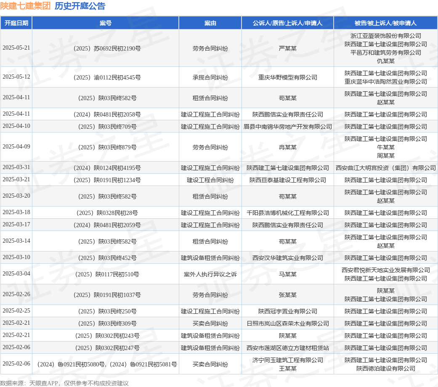
Task: Click the 陕建七建集团 title text
Action: 25,6
